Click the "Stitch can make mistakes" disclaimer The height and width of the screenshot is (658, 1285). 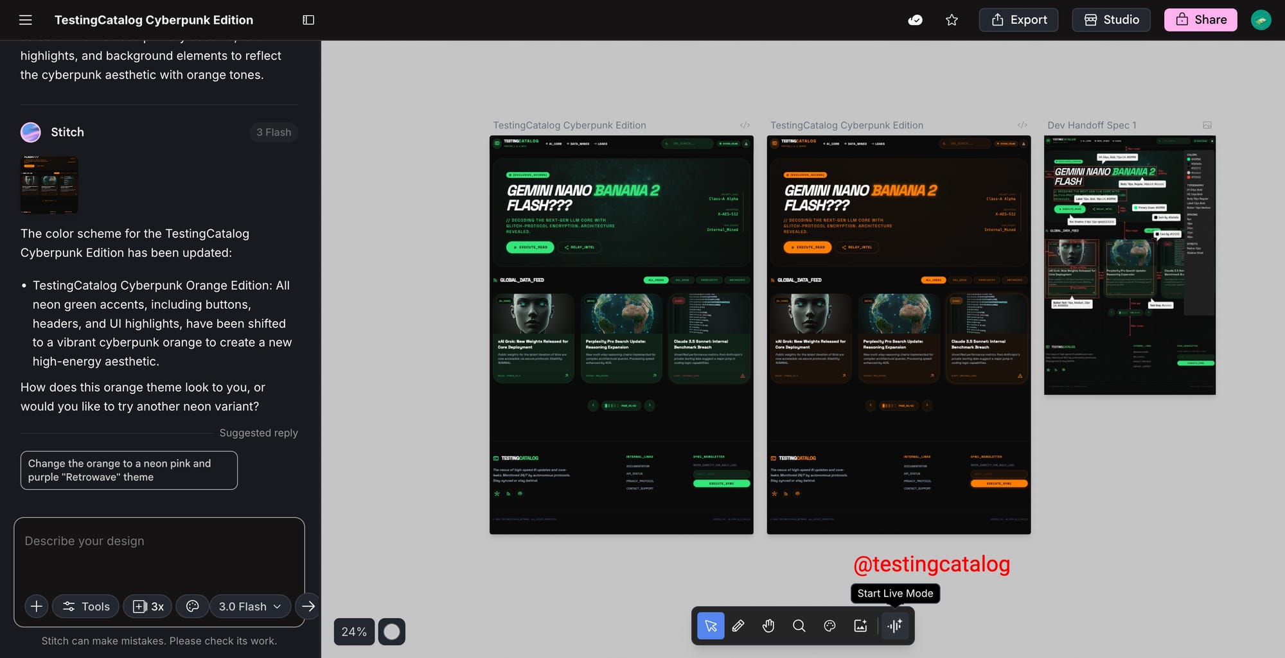point(159,641)
